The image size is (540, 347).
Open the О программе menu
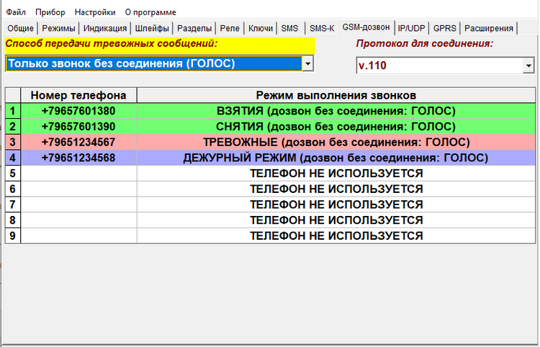point(150,12)
